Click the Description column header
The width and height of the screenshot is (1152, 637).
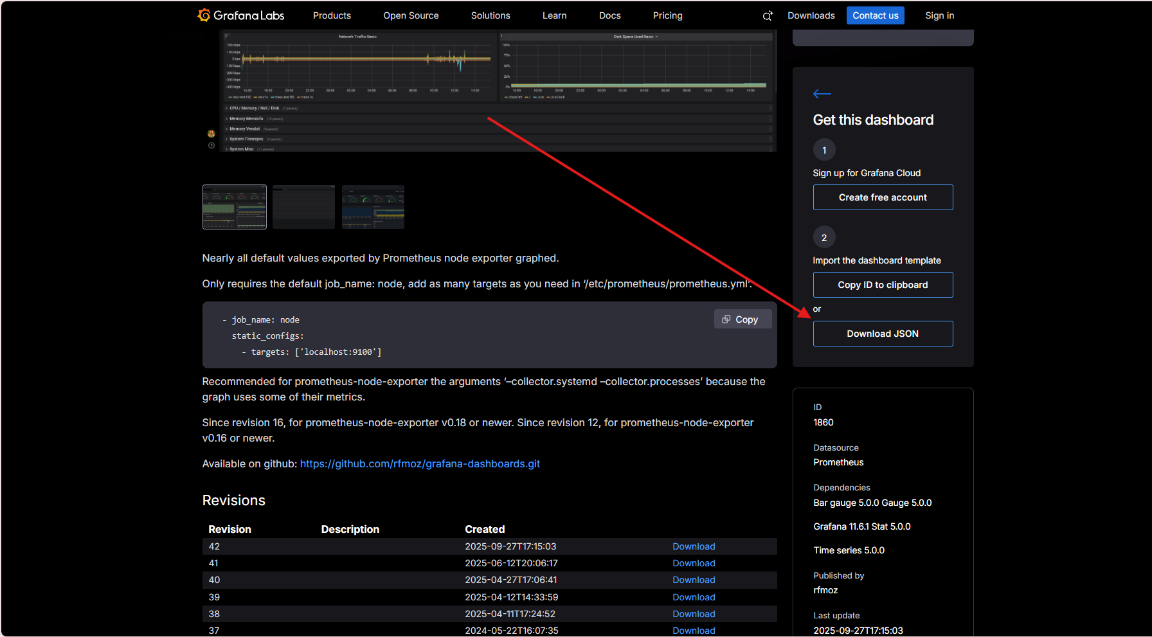(x=350, y=529)
